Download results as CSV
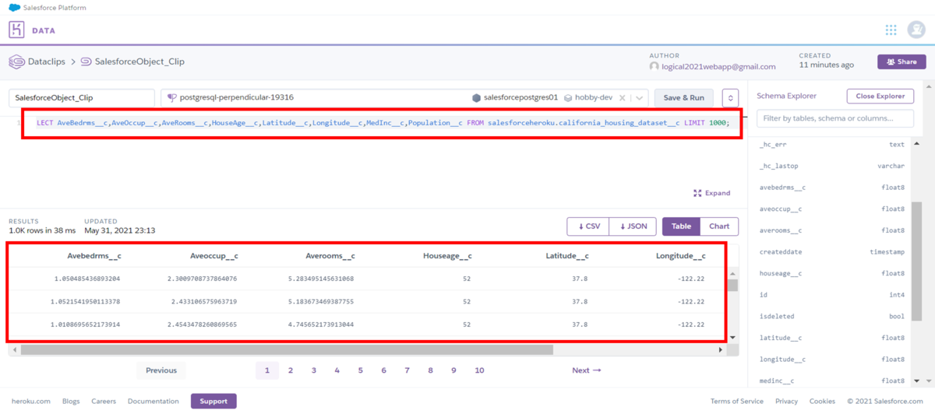The image size is (935, 414). [587, 226]
